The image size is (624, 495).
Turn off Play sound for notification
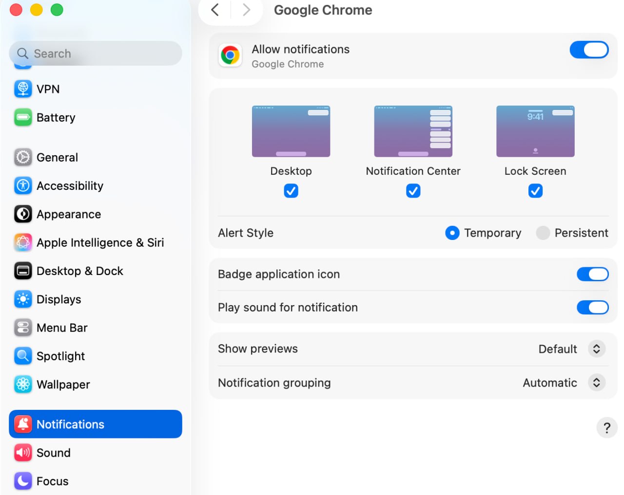tap(593, 307)
